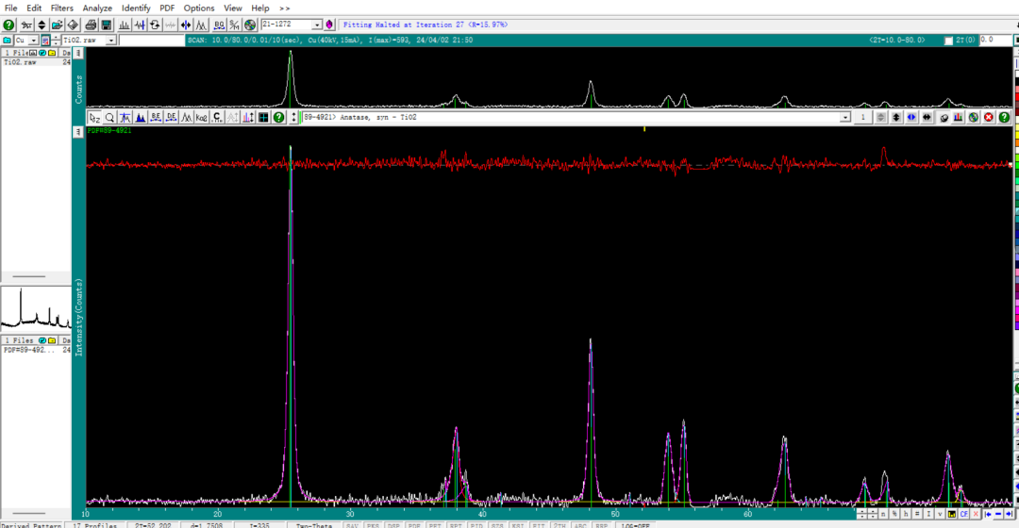Image resolution: width=1019 pixels, height=528 pixels.
Task: Click the 17 Profiles status button
Action: point(95,525)
